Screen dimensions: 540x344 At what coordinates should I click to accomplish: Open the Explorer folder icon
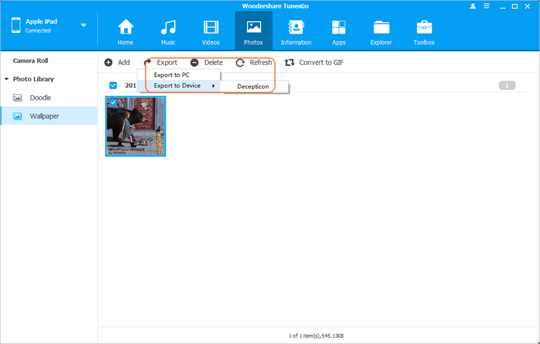tap(381, 28)
